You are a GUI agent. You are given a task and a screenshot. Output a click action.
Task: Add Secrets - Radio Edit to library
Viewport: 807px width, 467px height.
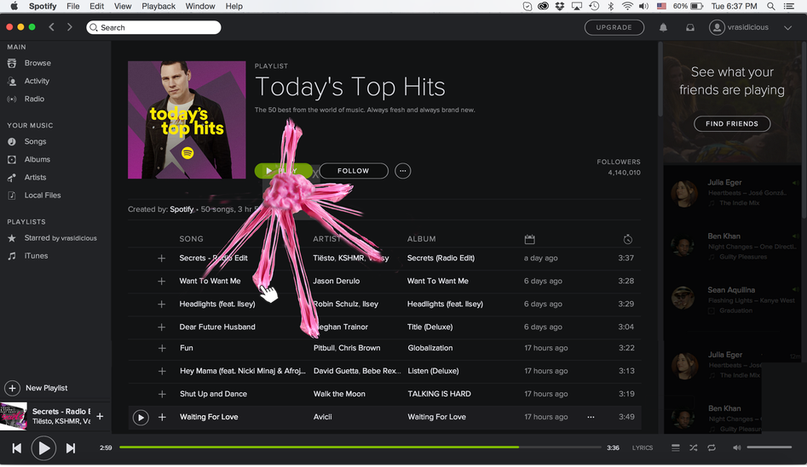(162, 259)
